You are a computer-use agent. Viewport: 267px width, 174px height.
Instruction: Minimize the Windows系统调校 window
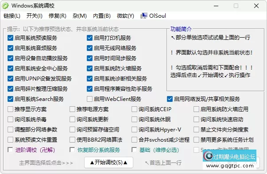pyautogui.click(x=216, y=6)
